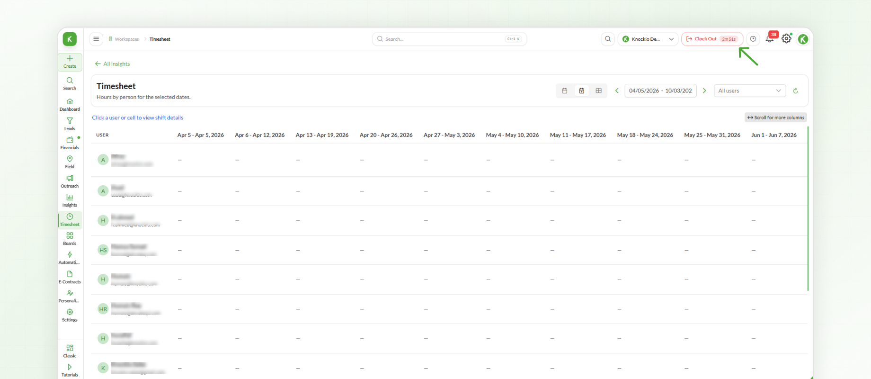Switch to Classic view

tap(70, 351)
